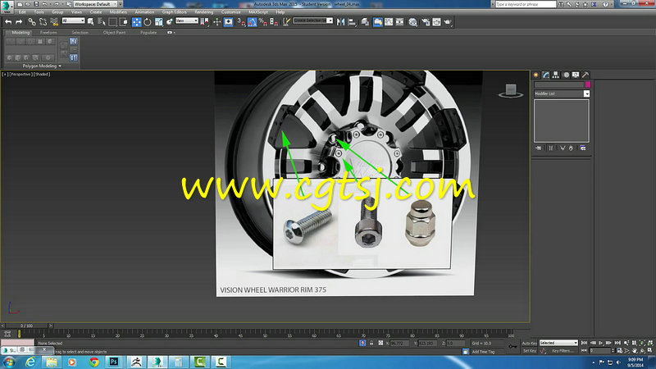Toggle Select and Manipulate mode
The image size is (656, 369).
tap(216, 22)
